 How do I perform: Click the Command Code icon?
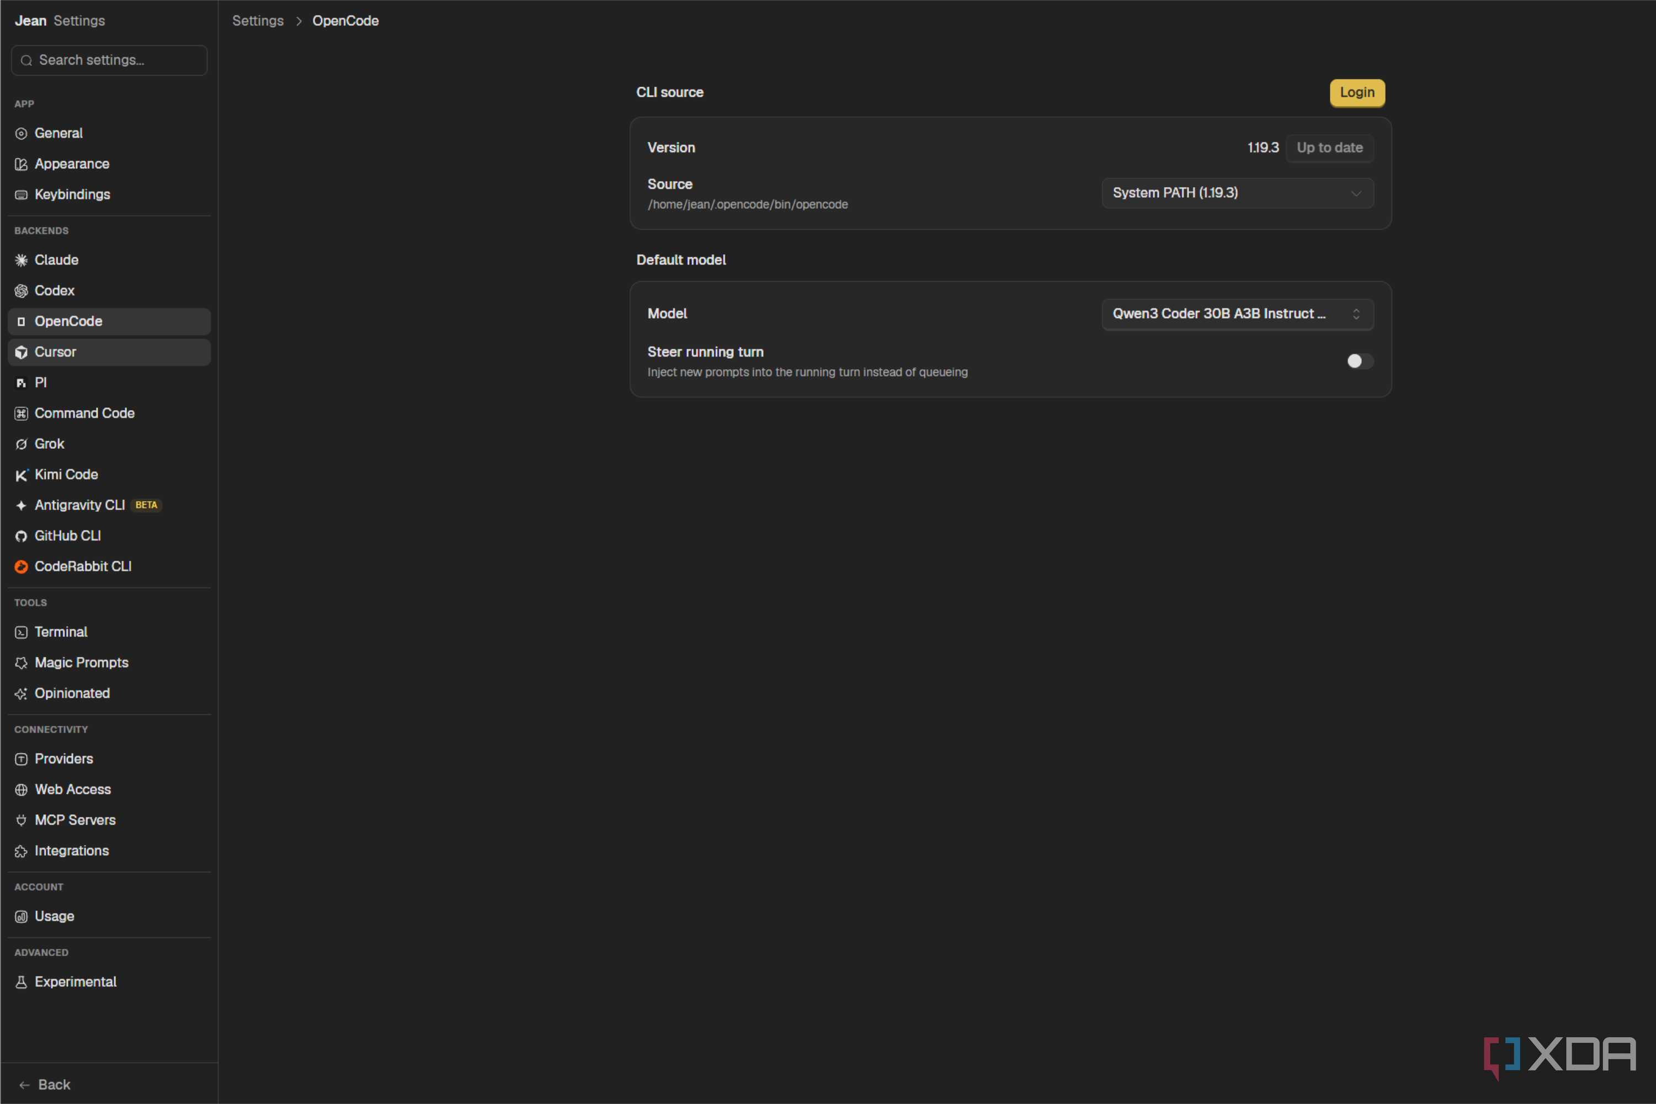tap(21, 413)
